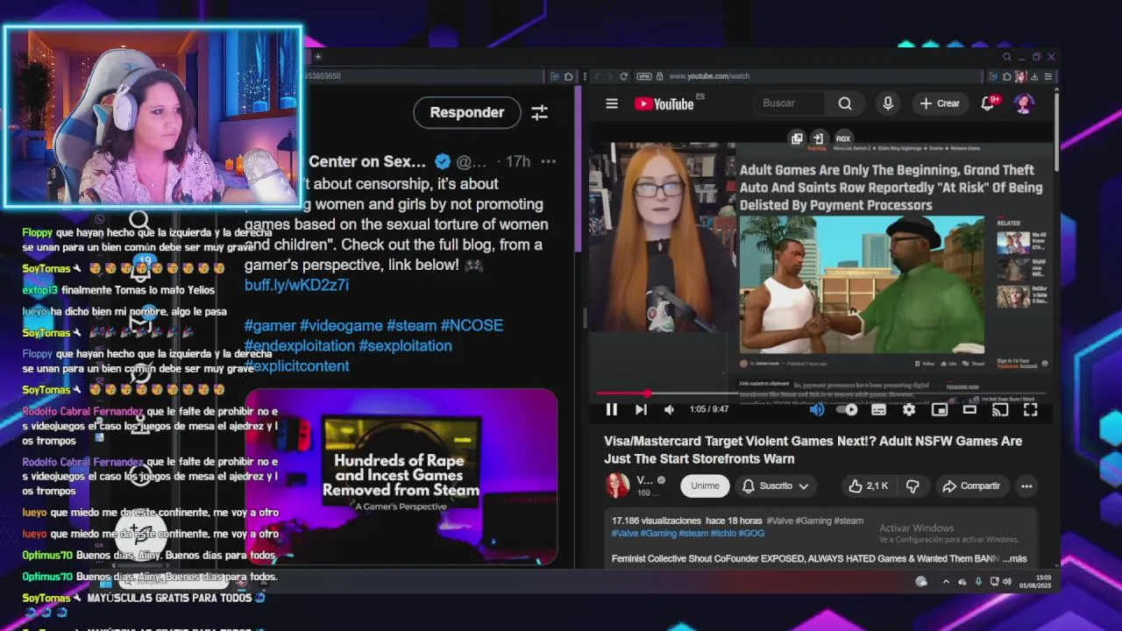The height and width of the screenshot is (631, 1122).
Task: Click the YouTube search magnifier button
Action: pos(845,103)
